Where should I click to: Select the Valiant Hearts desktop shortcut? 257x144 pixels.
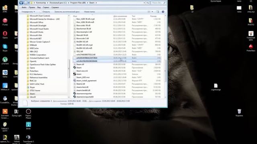[x=16, y=139]
